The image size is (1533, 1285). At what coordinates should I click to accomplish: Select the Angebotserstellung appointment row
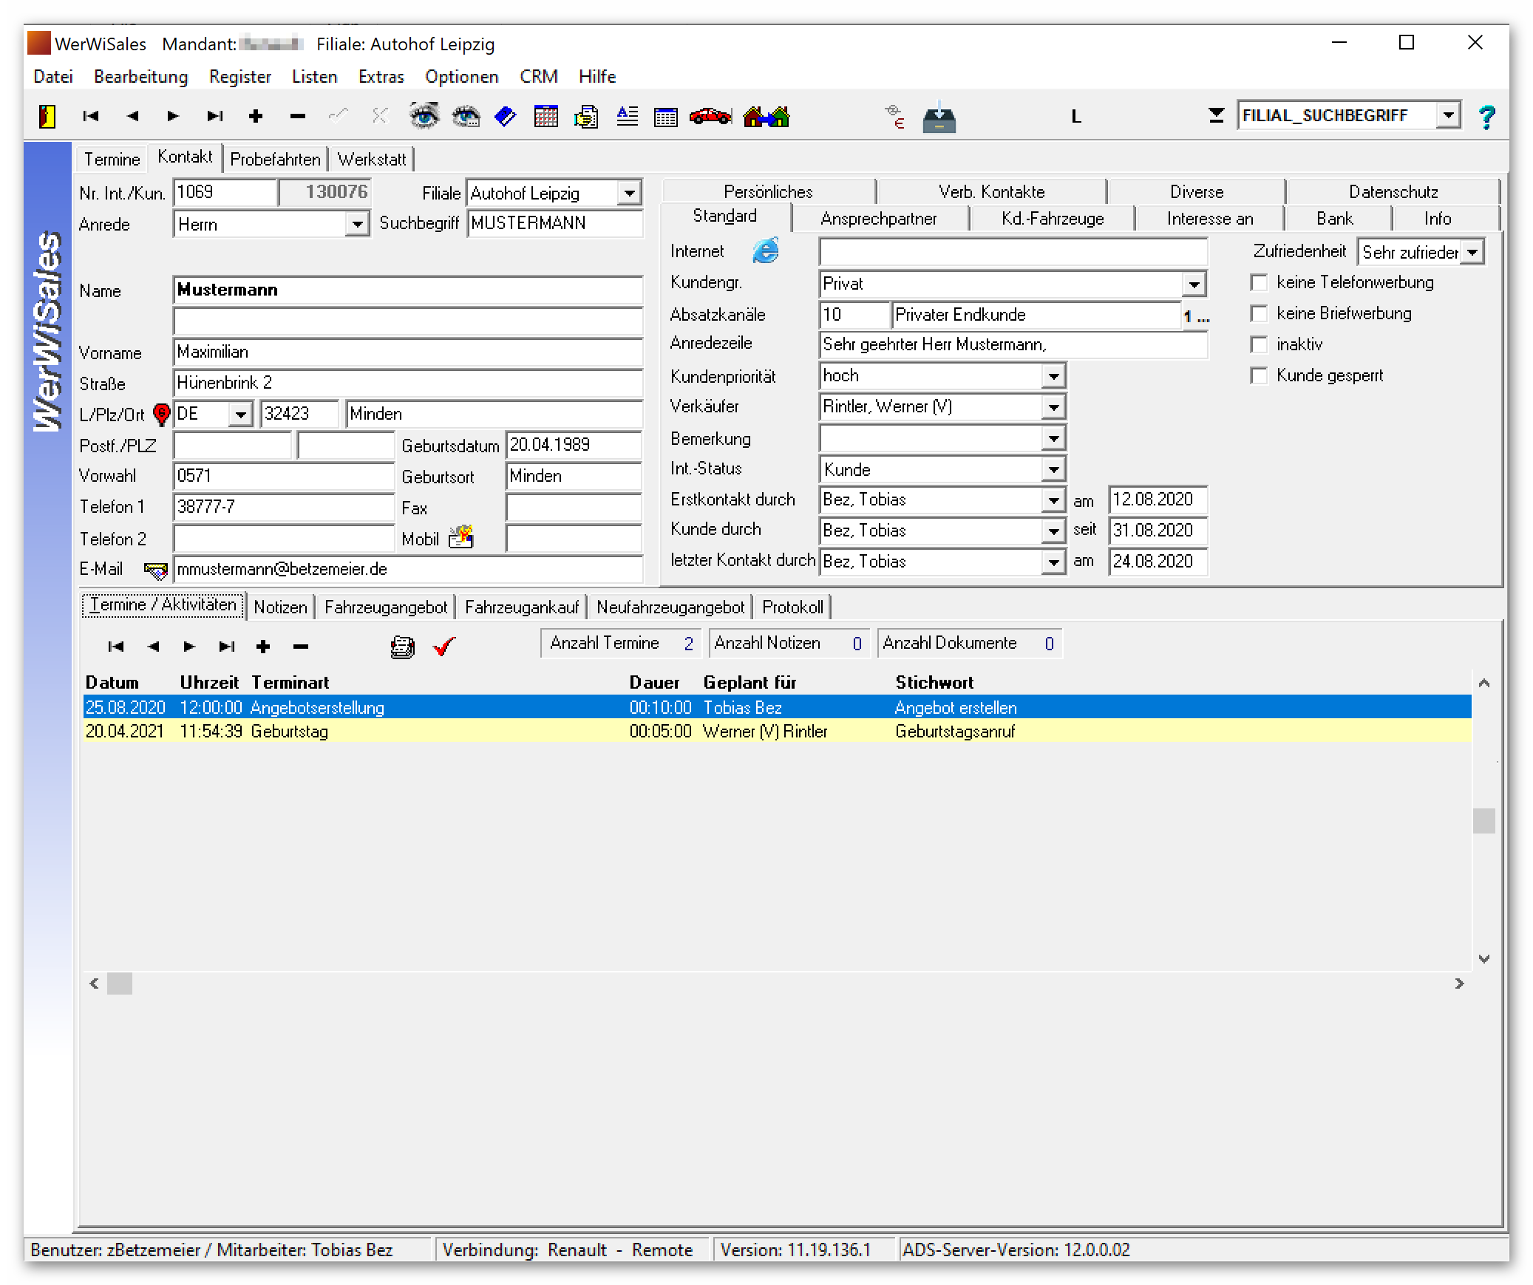[777, 708]
